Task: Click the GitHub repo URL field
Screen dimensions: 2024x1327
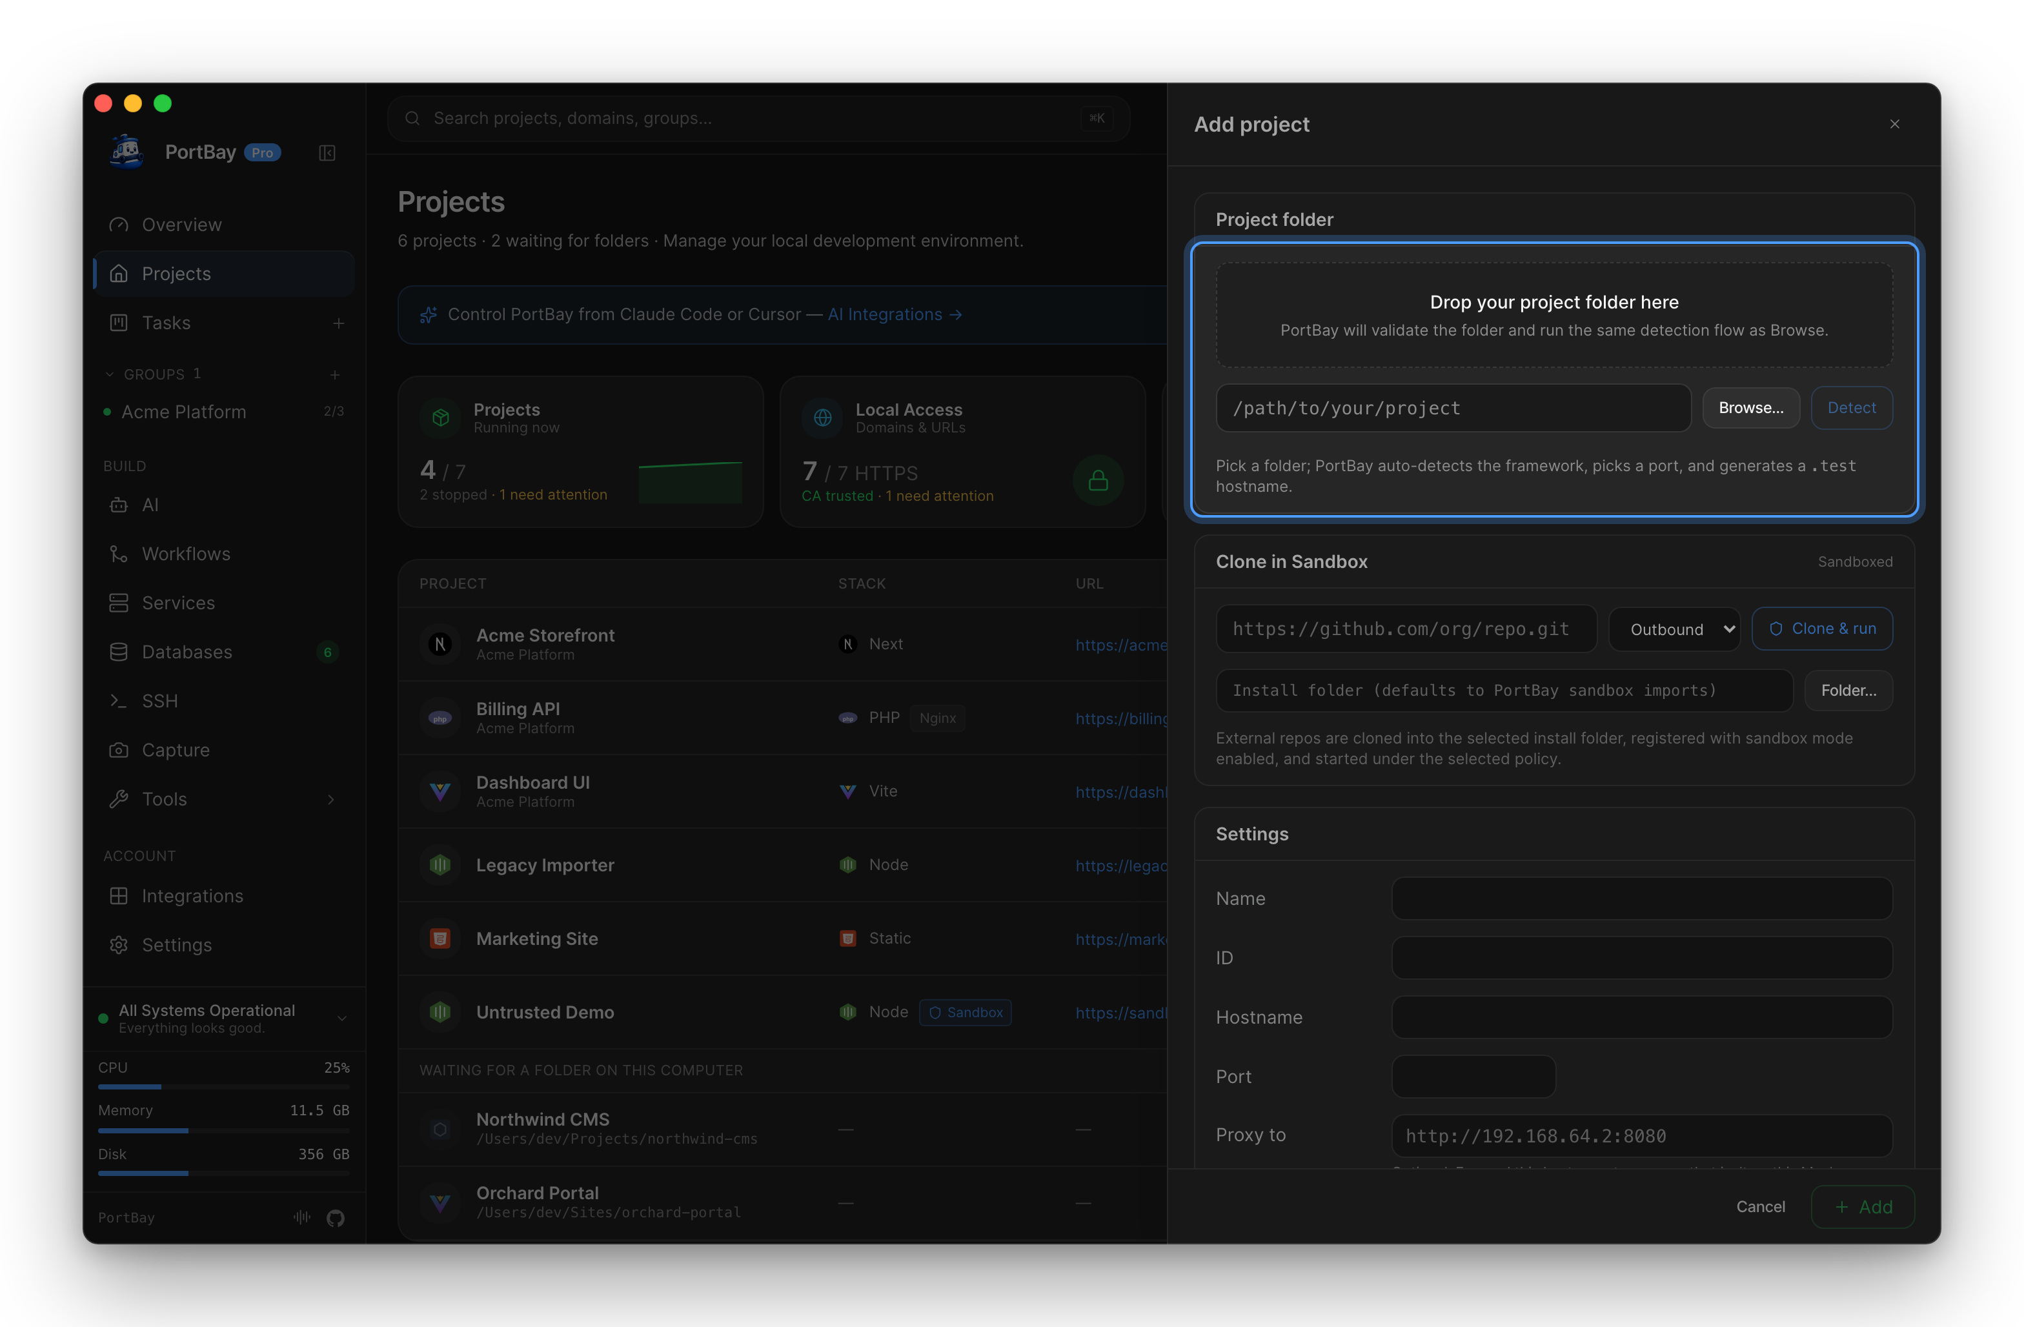Action: 1406,629
